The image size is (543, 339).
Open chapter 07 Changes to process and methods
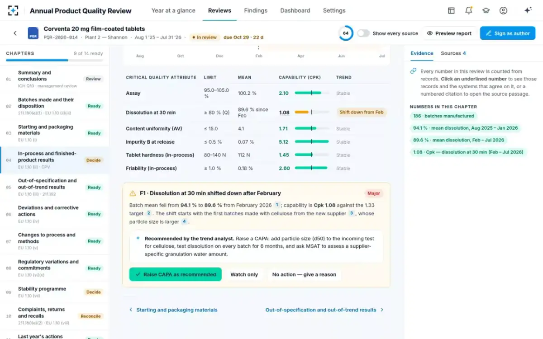coord(54,241)
